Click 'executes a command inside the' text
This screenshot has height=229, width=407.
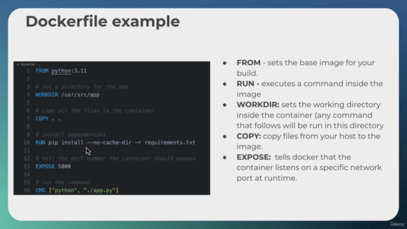tap(322, 84)
